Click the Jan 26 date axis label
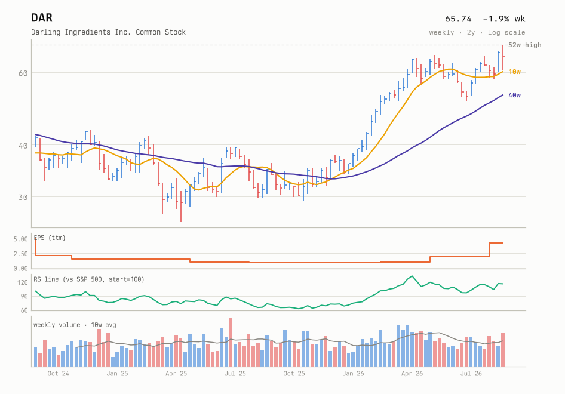565x394 pixels. point(353,374)
